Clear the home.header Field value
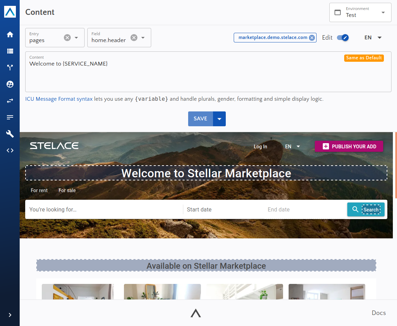Viewport: 397px width, 326px height. point(134,38)
